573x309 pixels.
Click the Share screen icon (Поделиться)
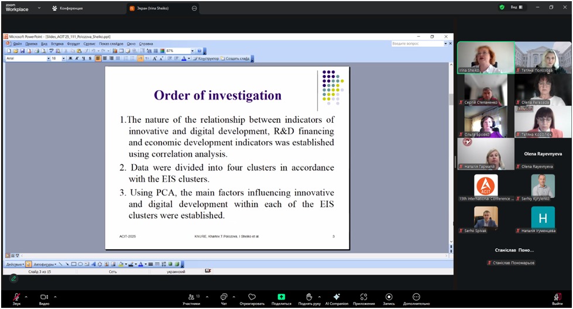(281, 297)
